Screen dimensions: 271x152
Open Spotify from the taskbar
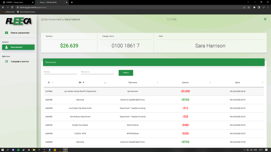pos(18,150)
